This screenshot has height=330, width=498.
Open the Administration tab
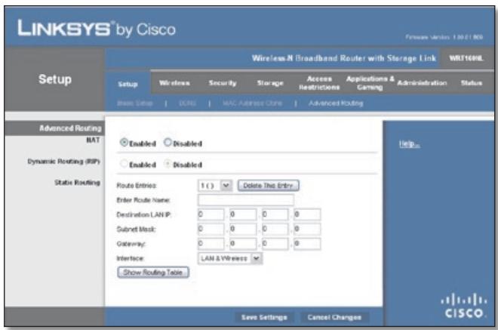pos(422,83)
